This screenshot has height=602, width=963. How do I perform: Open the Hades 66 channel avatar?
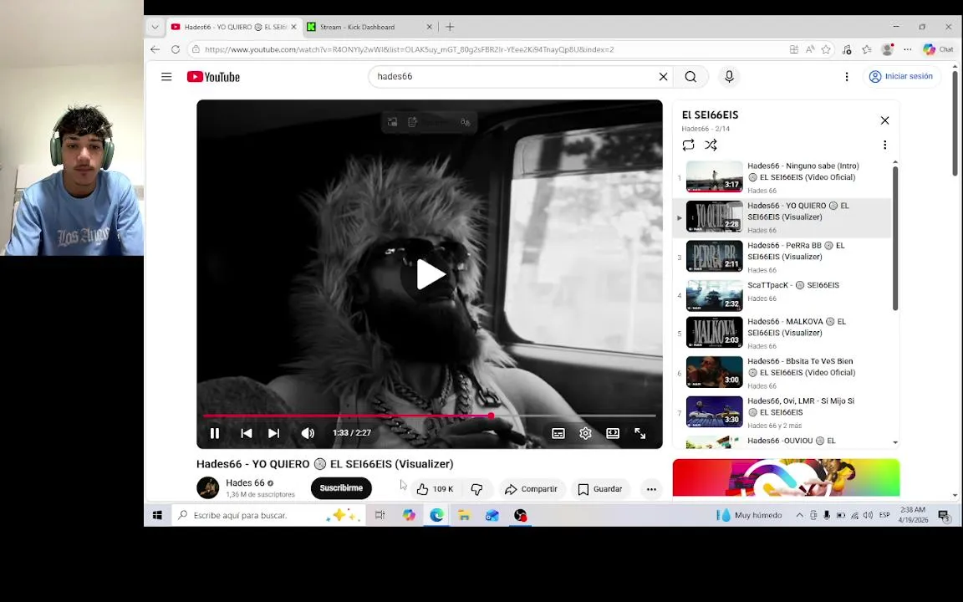coord(207,487)
